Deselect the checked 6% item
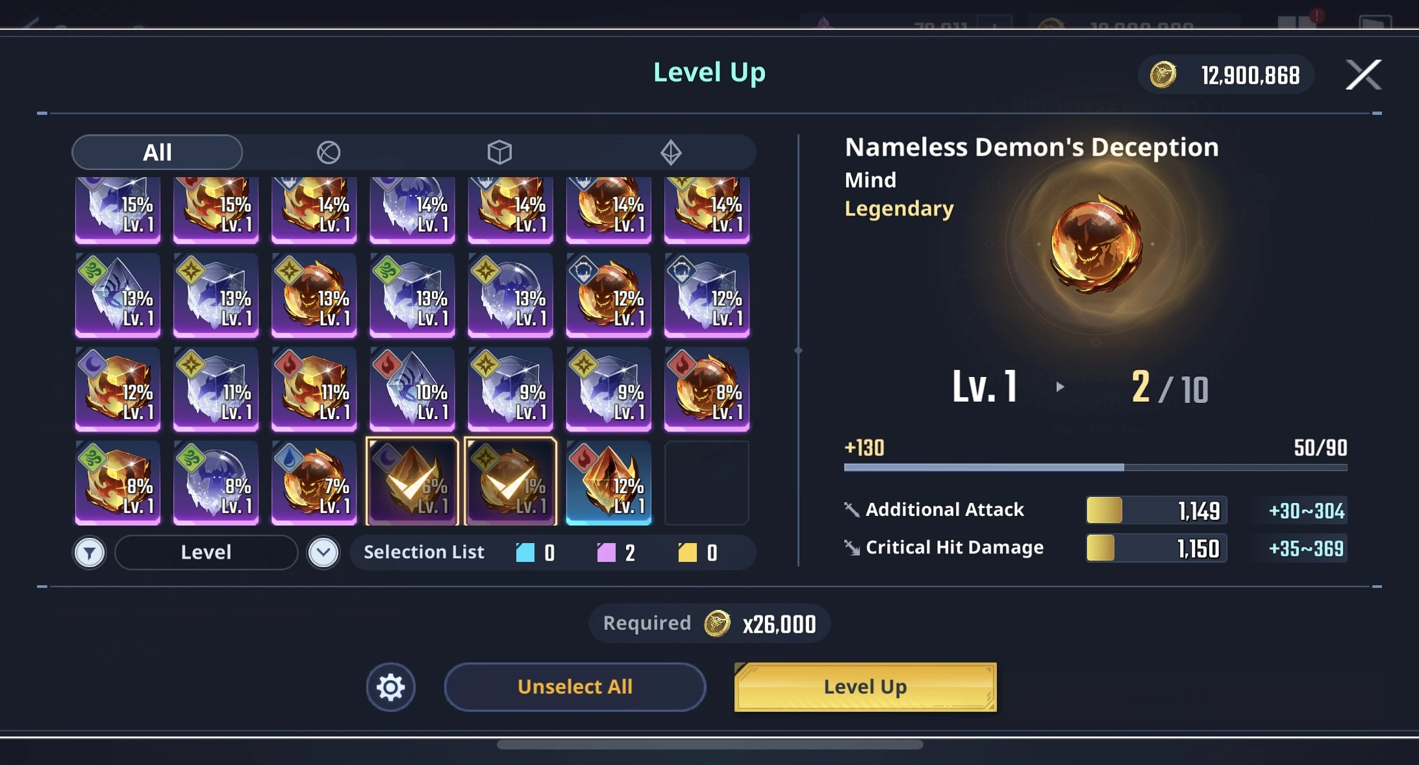This screenshot has height=765, width=1419. (x=412, y=482)
